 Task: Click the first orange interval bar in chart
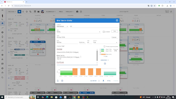click(x=75, y=72)
